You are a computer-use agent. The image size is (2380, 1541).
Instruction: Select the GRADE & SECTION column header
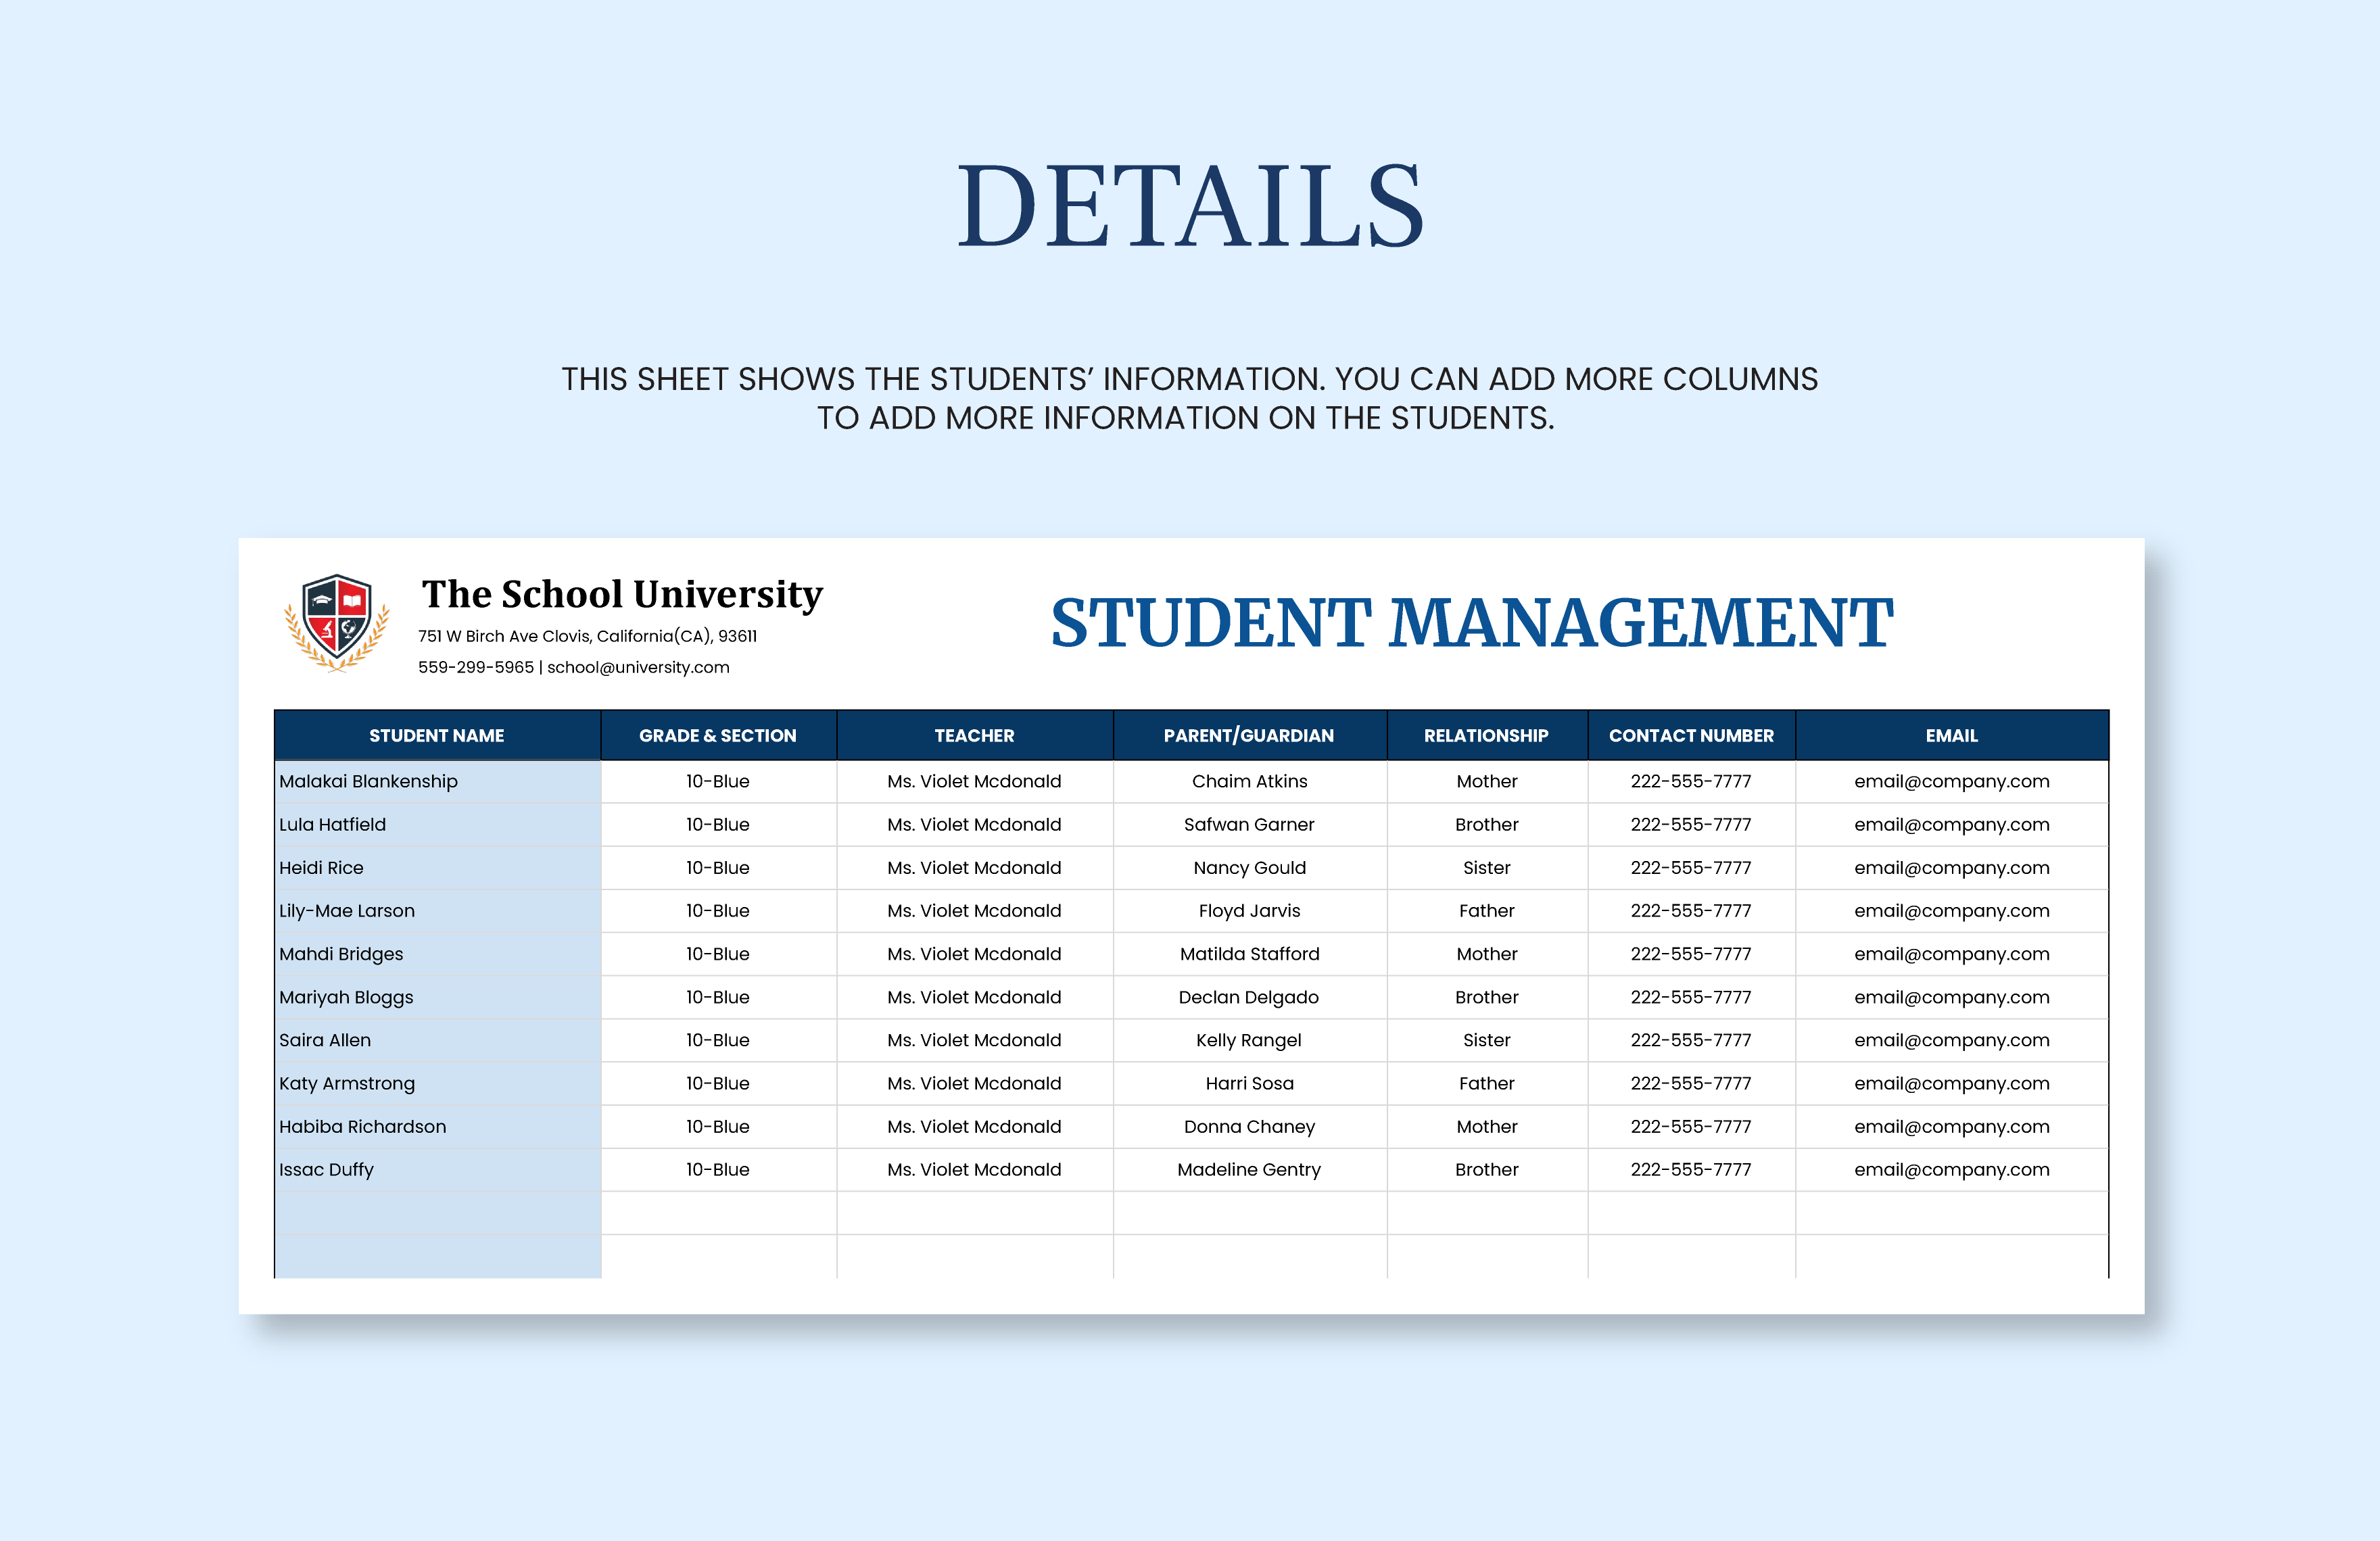[718, 735]
